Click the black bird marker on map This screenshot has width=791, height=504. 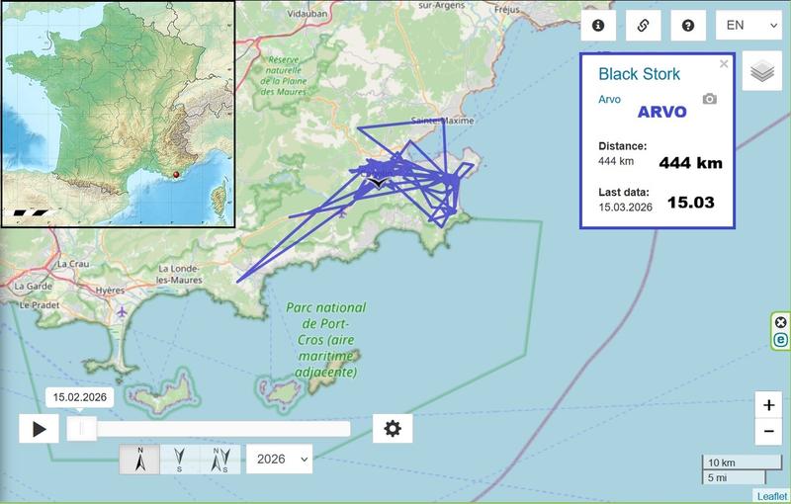coord(378,183)
